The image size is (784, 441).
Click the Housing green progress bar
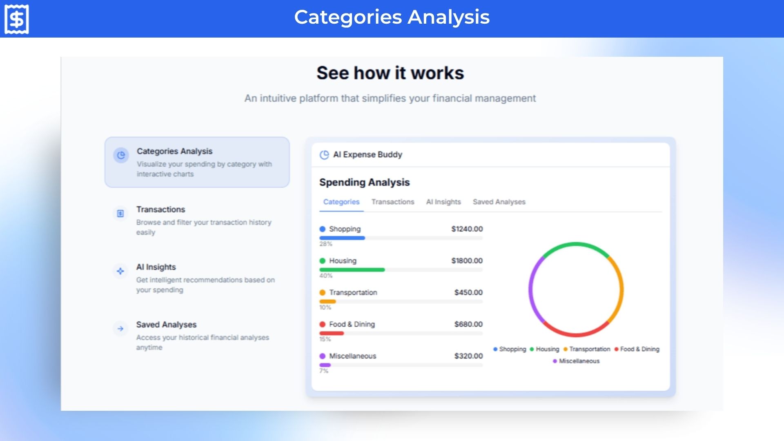(352, 270)
